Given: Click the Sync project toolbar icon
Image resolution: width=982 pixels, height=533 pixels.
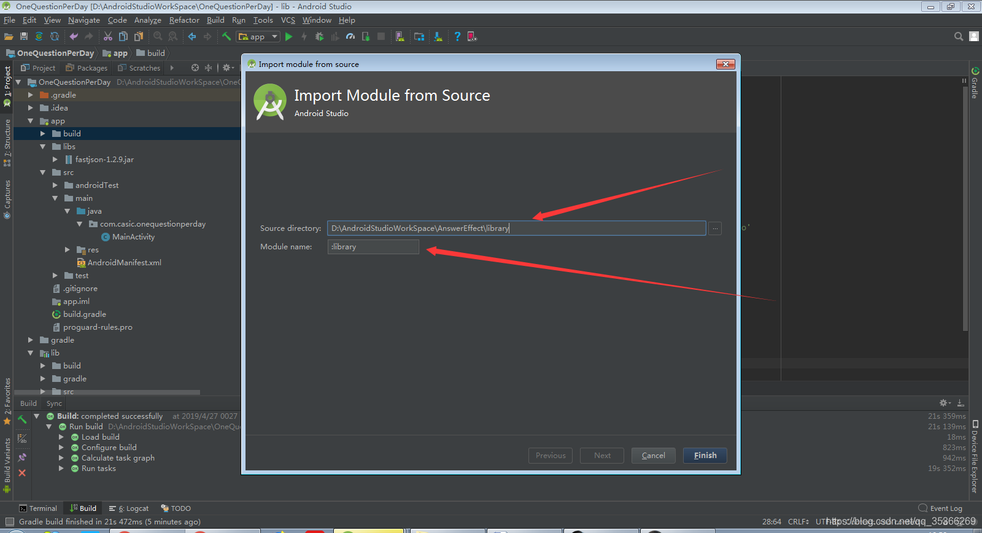Looking at the screenshot, I should coord(39,37).
